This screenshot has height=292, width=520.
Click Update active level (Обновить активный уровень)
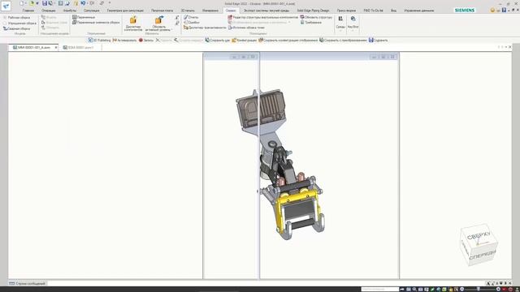pos(159,24)
